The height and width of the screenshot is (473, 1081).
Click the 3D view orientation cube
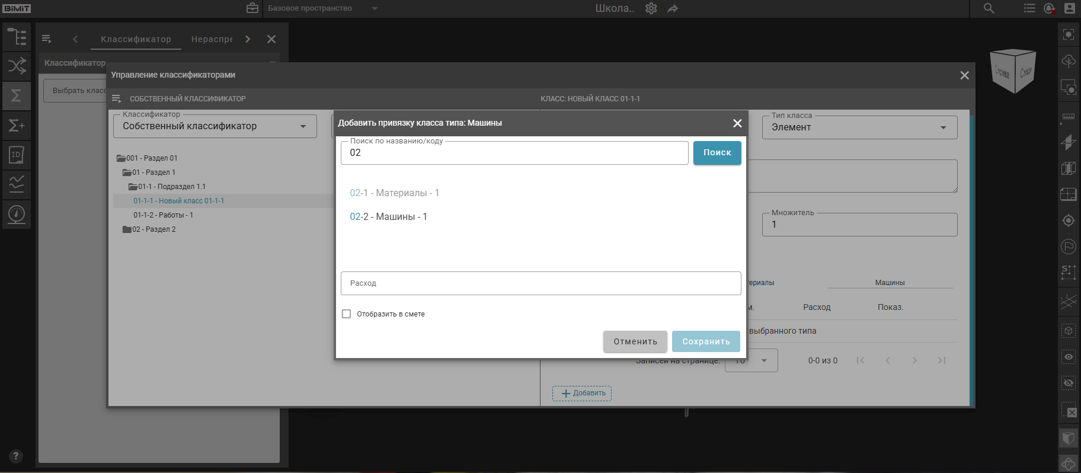click(1013, 71)
